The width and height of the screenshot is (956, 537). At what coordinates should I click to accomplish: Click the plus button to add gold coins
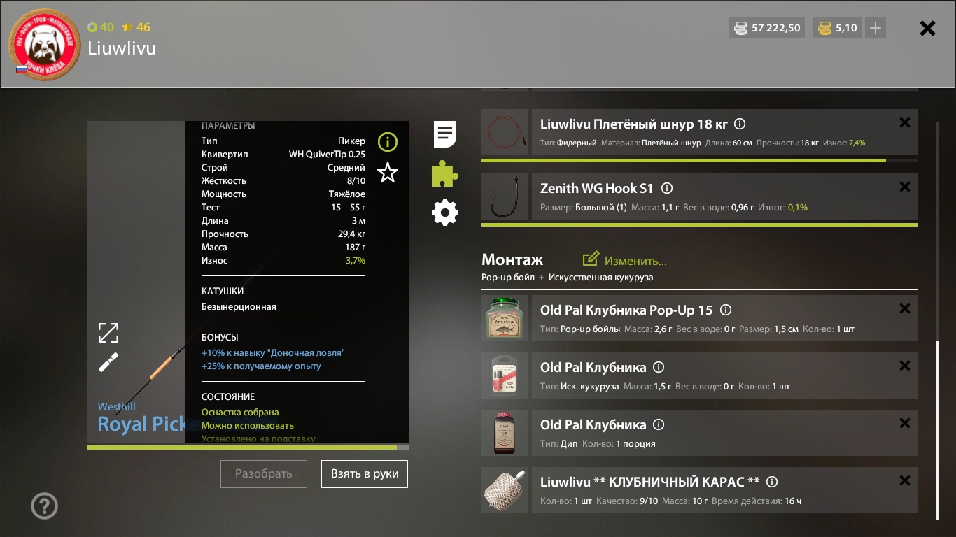pos(876,28)
